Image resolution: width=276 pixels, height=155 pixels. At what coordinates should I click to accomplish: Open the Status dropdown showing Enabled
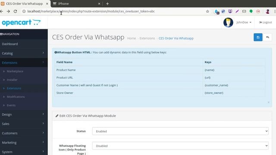[x=180, y=131]
